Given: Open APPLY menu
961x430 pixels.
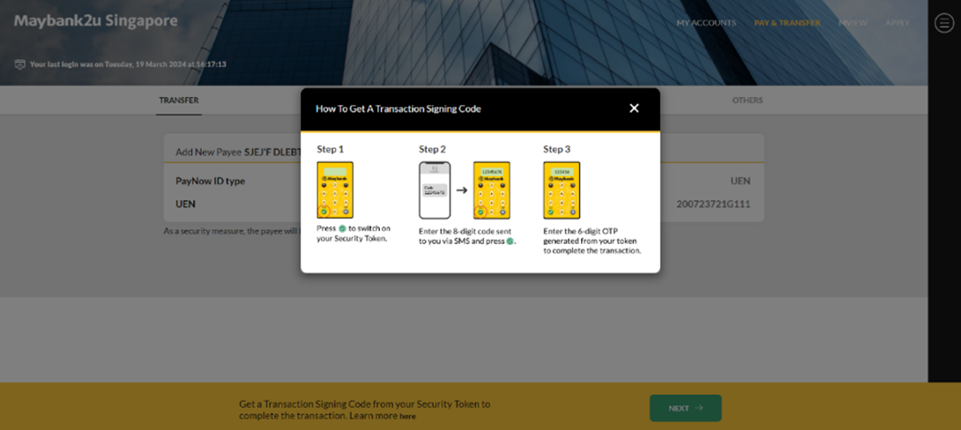Looking at the screenshot, I should click(x=898, y=23).
